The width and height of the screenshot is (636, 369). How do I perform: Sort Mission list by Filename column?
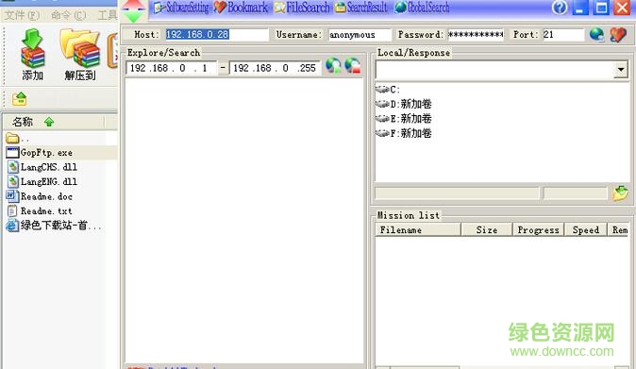[418, 229]
